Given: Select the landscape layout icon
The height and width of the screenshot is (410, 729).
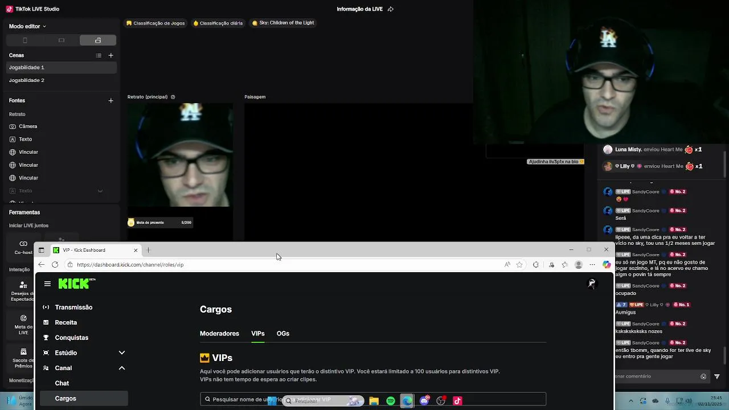Looking at the screenshot, I should tap(62, 40).
